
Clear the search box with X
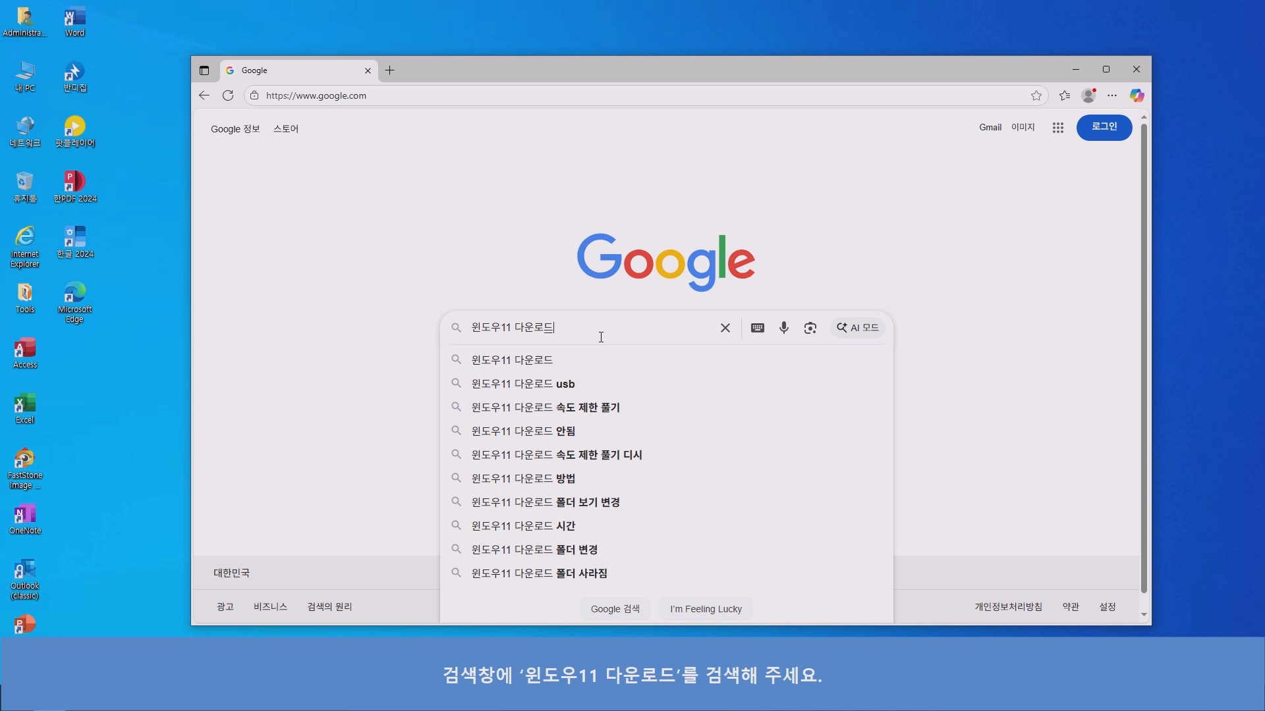(x=725, y=328)
